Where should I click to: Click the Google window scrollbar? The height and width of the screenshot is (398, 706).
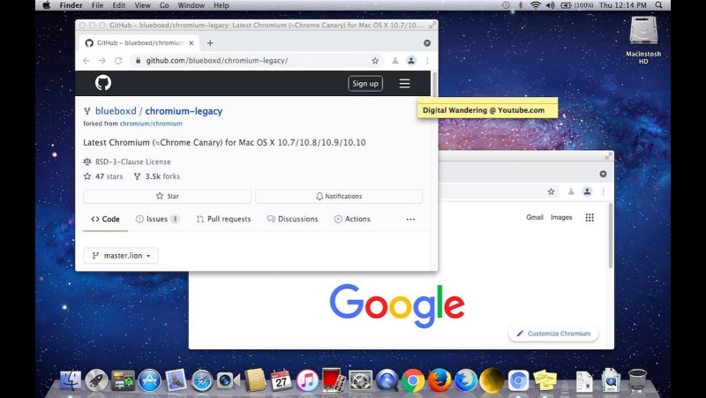611,236
